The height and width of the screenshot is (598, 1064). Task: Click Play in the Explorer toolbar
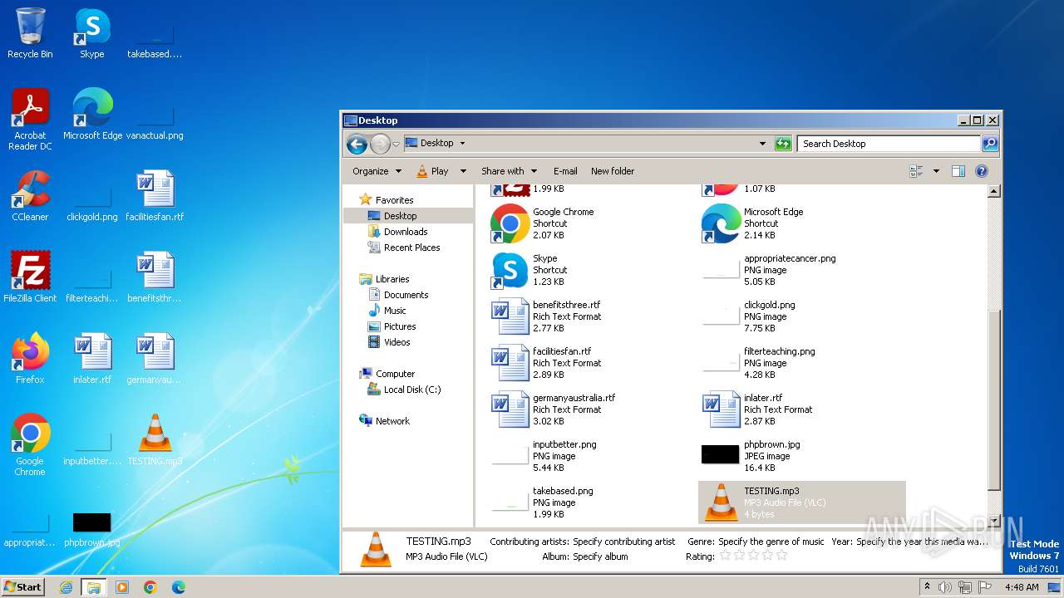pos(432,171)
